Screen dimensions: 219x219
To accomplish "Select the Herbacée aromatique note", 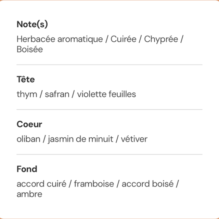I will click(60, 39).
